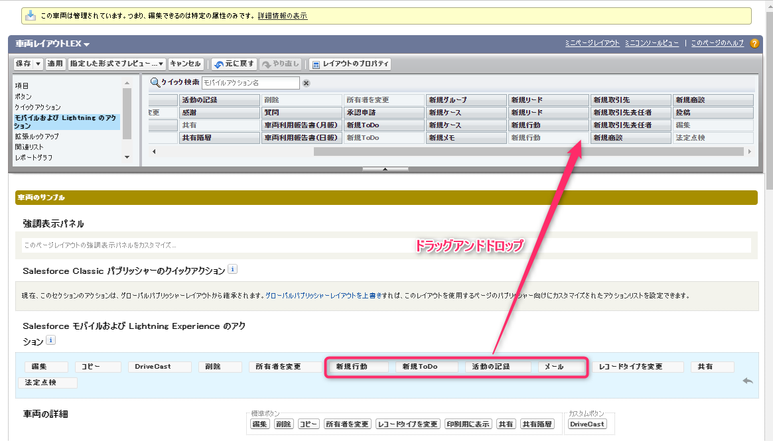Click 共有階層 standard button in 車両の詳細
Screen dimensions: 773x441
pyautogui.click(x=537, y=424)
